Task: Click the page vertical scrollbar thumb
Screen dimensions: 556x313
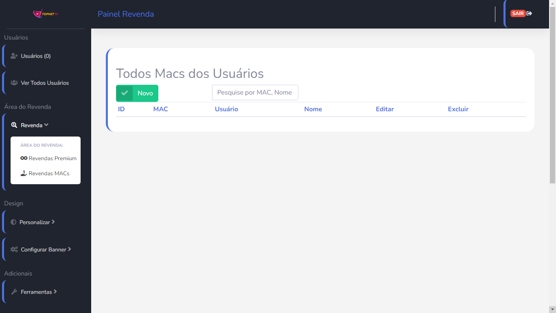Action: 552,95
